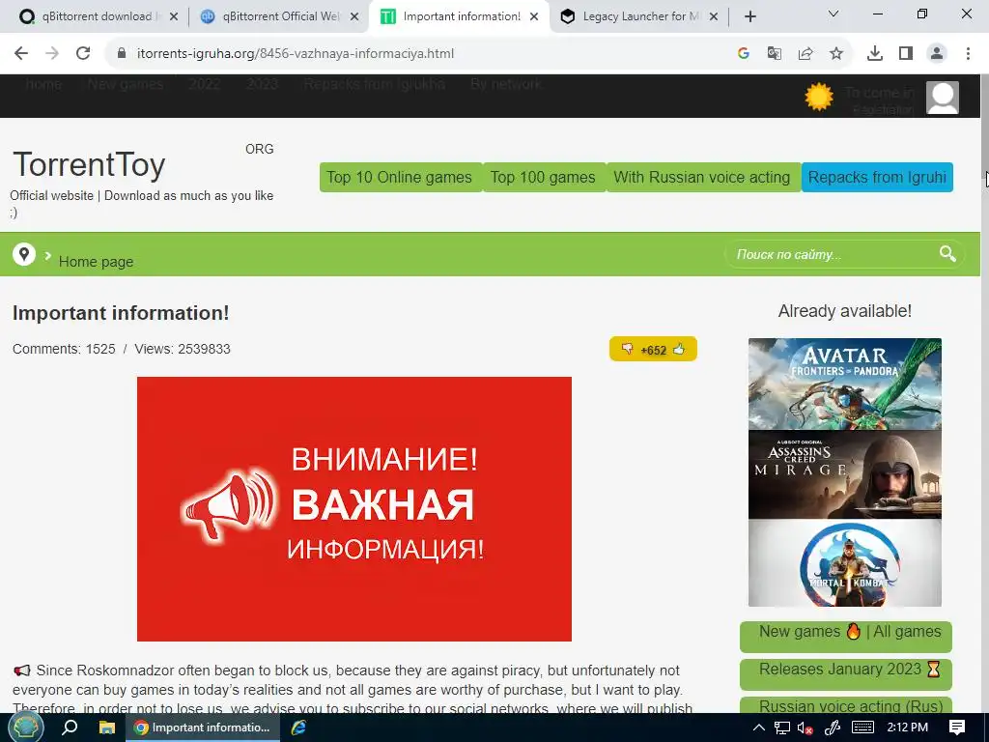
Task: Open Avatar Frontiers of Pandora thumbnail
Action: [844, 384]
